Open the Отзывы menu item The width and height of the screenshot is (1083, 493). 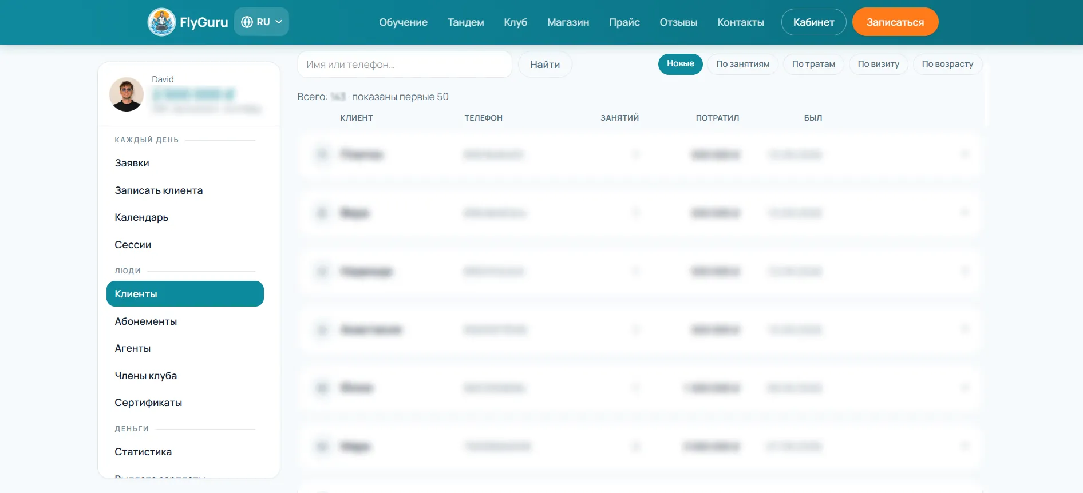pos(678,22)
